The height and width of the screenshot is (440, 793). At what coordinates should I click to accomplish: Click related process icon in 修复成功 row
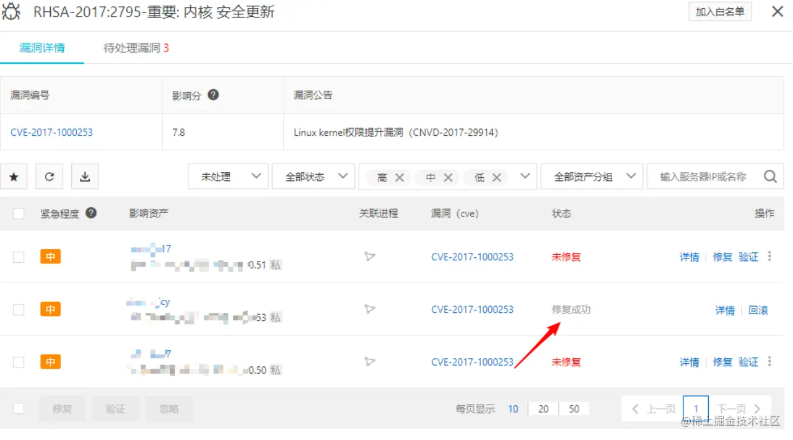(370, 309)
